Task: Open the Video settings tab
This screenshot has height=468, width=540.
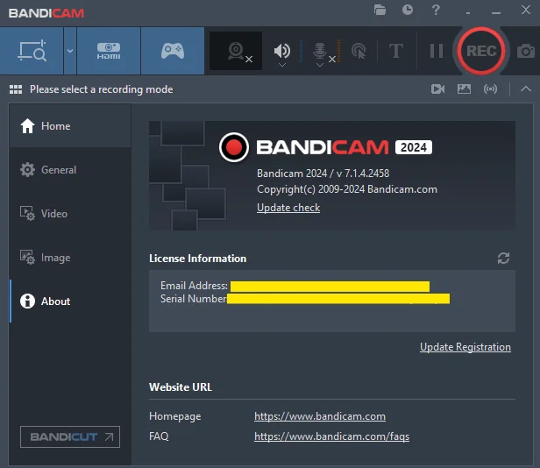Action: coord(70,214)
